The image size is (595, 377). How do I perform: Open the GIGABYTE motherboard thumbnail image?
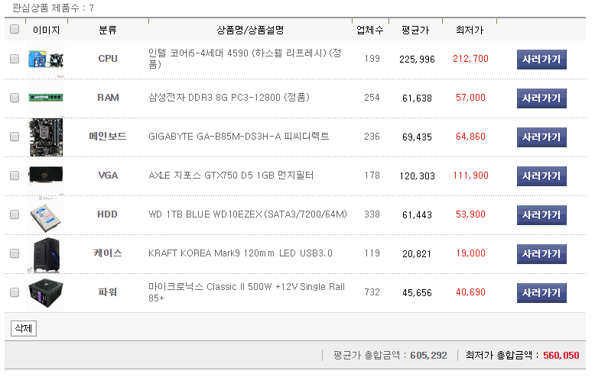46,137
